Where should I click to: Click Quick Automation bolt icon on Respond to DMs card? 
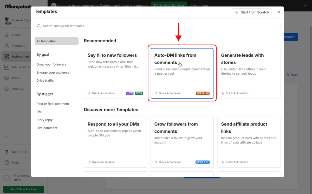coord(89,162)
